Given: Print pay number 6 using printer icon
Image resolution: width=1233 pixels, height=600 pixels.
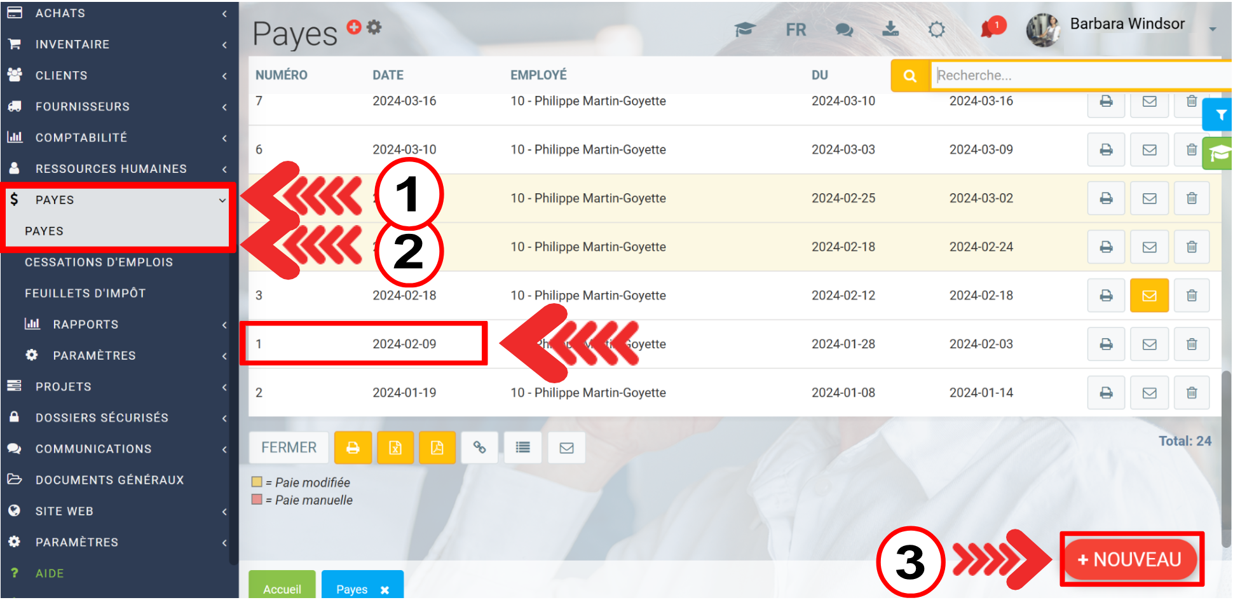Looking at the screenshot, I should pos(1106,150).
